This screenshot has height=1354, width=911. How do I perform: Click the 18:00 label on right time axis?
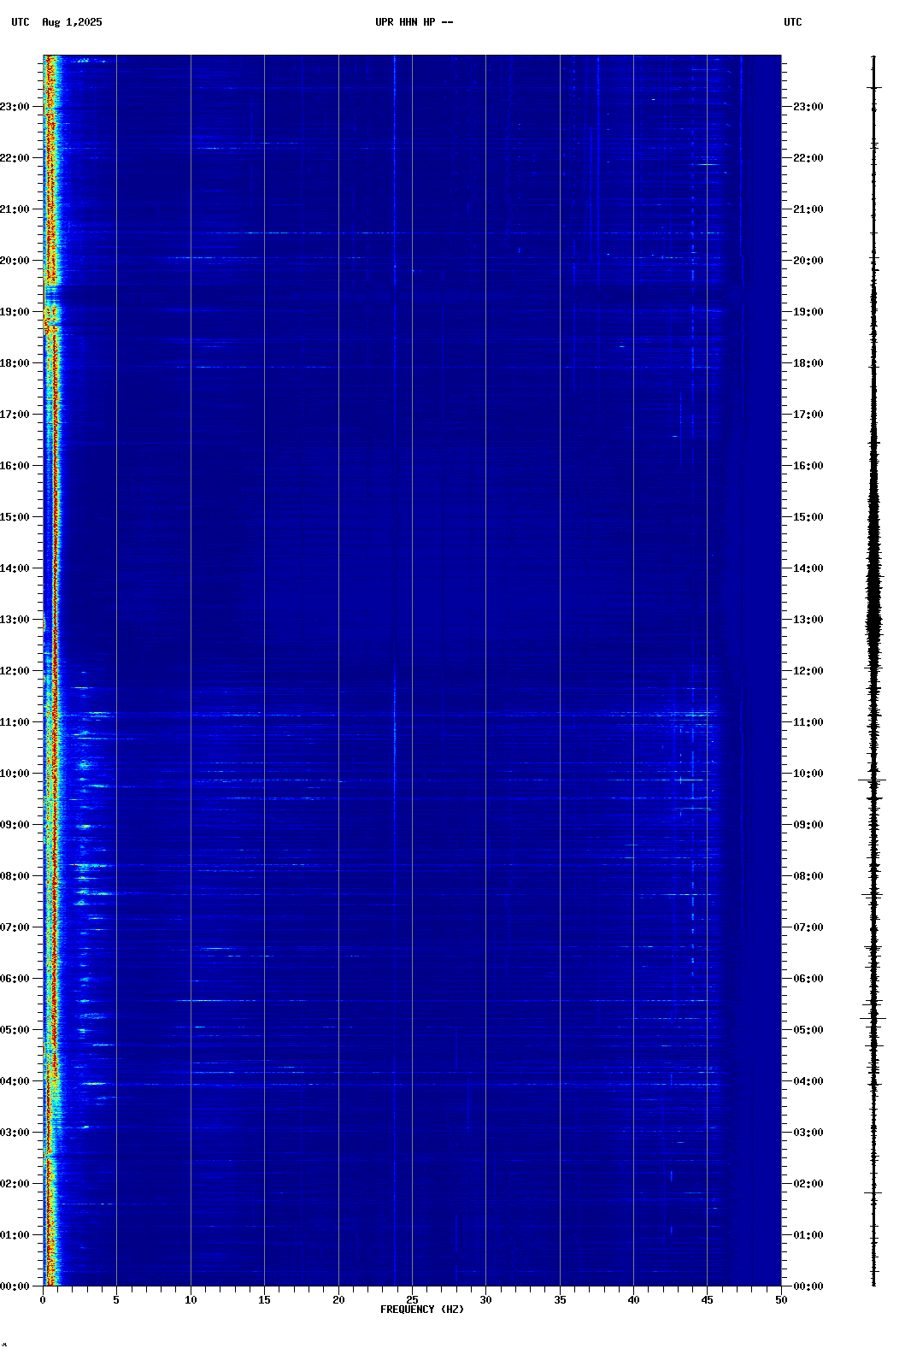pyautogui.click(x=808, y=363)
